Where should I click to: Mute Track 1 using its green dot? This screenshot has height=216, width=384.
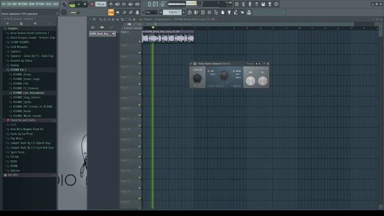coord(140,41)
